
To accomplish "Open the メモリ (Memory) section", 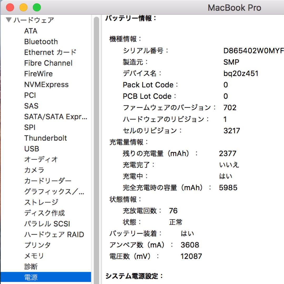I will click(x=34, y=256).
